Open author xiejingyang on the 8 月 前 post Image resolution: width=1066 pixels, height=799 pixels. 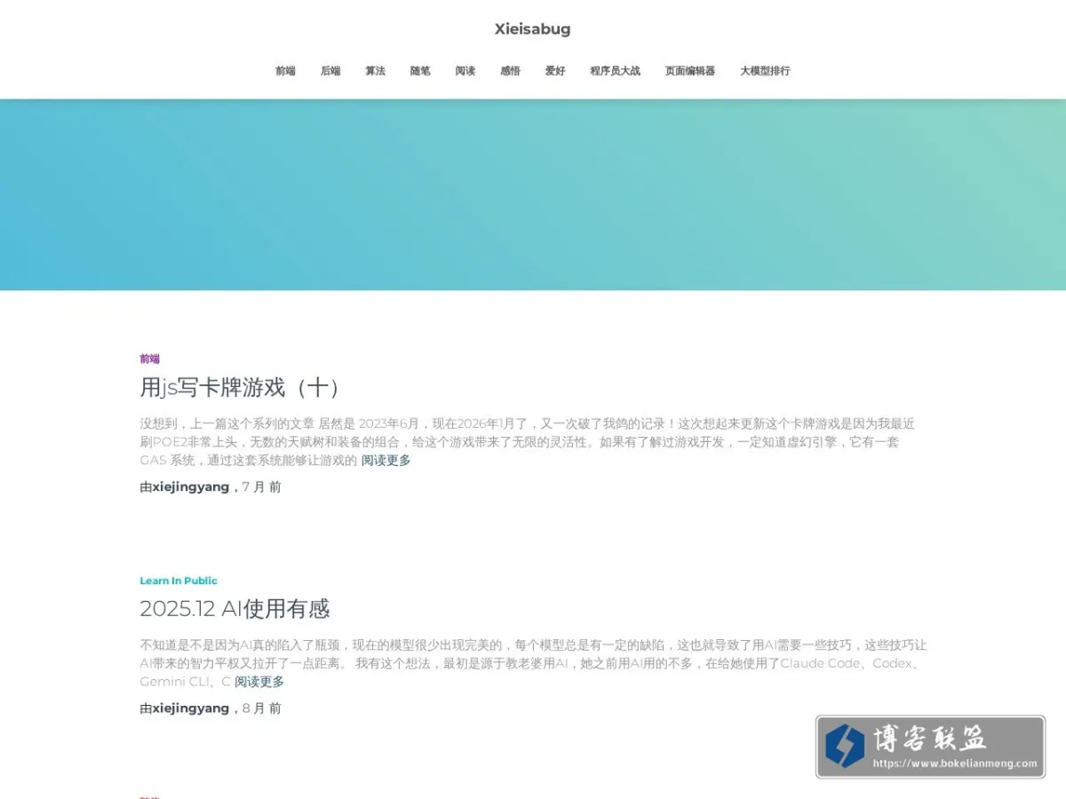click(x=191, y=708)
